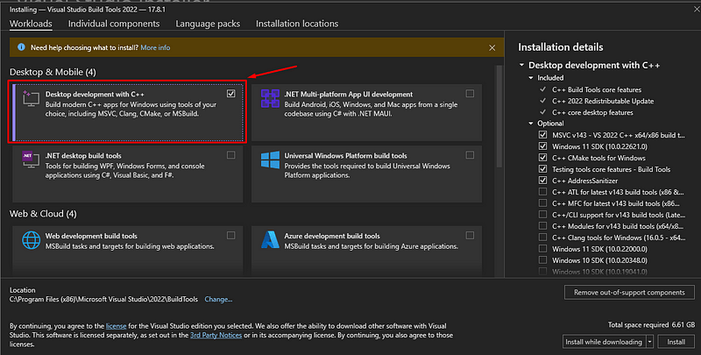Click the Web & Cloud (4) heading
The width and height of the screenshot is (701, 355).
43,214
